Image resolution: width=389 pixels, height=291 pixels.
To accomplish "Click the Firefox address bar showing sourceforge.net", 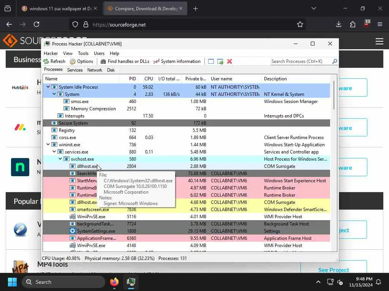I will point(187,25).
